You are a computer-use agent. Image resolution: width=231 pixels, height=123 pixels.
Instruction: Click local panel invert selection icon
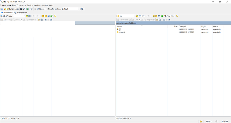(x=51, y=20)
